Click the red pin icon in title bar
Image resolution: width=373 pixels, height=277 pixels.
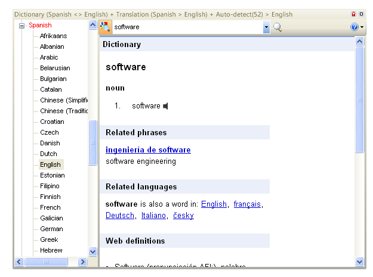pos(353,14)
